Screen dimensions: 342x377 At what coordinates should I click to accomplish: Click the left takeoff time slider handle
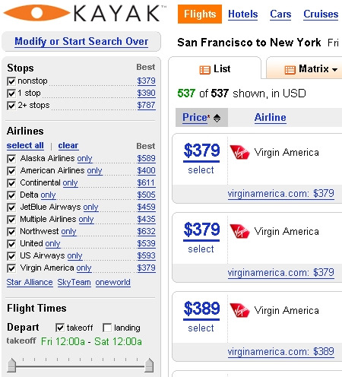pos(11,366)
